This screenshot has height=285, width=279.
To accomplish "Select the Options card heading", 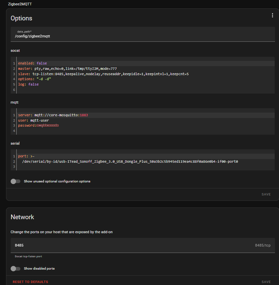I will 21,18.
